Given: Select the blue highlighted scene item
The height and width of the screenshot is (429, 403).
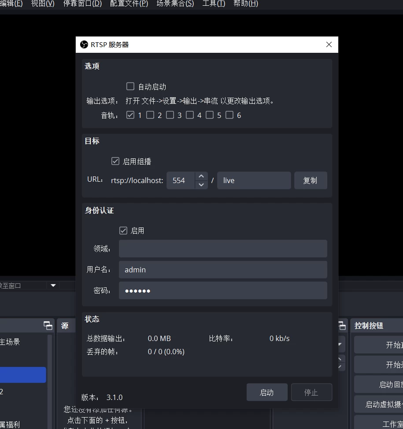Looking at the screenshot, I should pos(23,375).
